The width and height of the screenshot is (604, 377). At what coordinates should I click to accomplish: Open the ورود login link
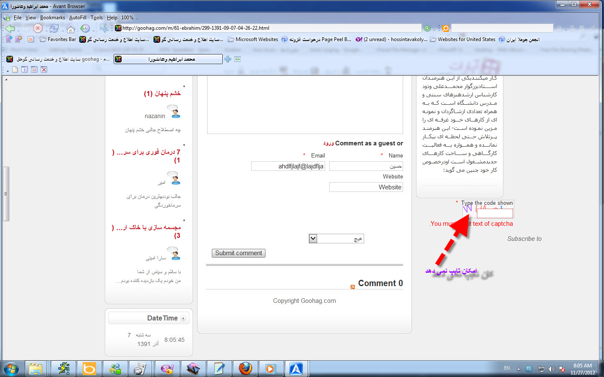point(328,143)
